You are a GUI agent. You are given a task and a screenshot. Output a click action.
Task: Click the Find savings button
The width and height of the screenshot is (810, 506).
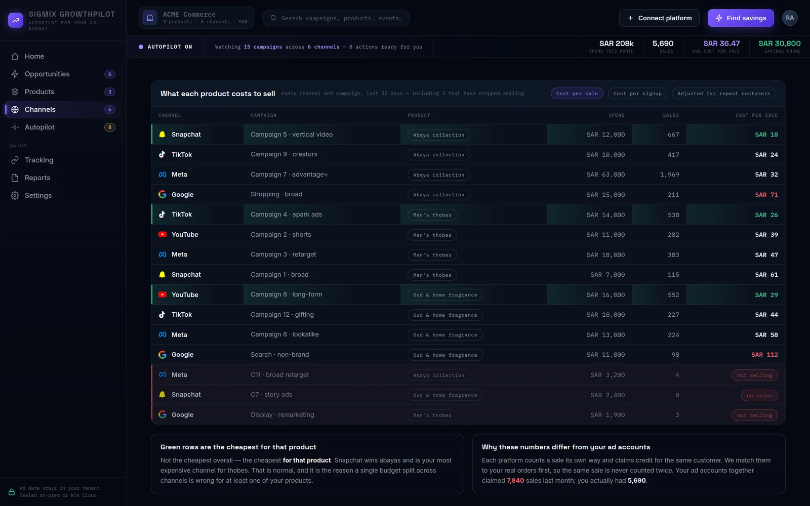741,18
